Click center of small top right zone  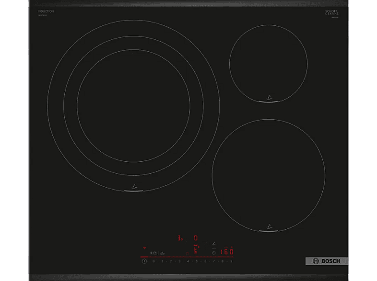tap(268, 62)
